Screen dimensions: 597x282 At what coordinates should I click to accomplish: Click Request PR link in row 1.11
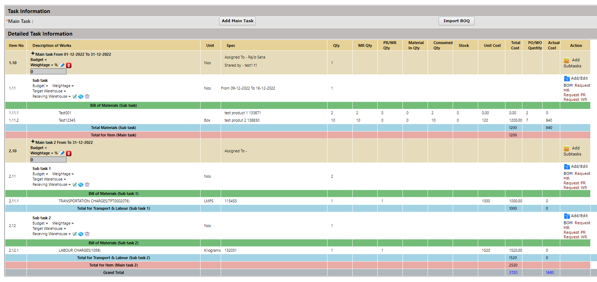point(575,95)
